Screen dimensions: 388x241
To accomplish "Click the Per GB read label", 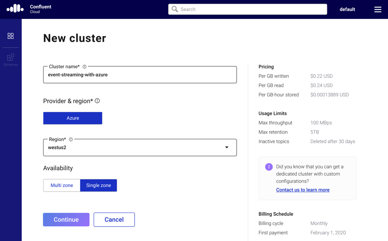I will pyautogui.click(x=271, y=85).
